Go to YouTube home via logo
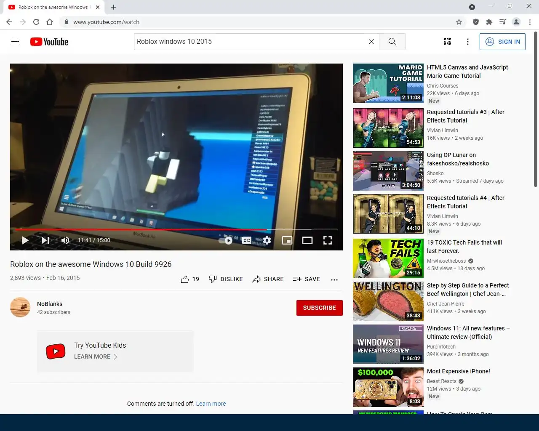 [49, 42]
